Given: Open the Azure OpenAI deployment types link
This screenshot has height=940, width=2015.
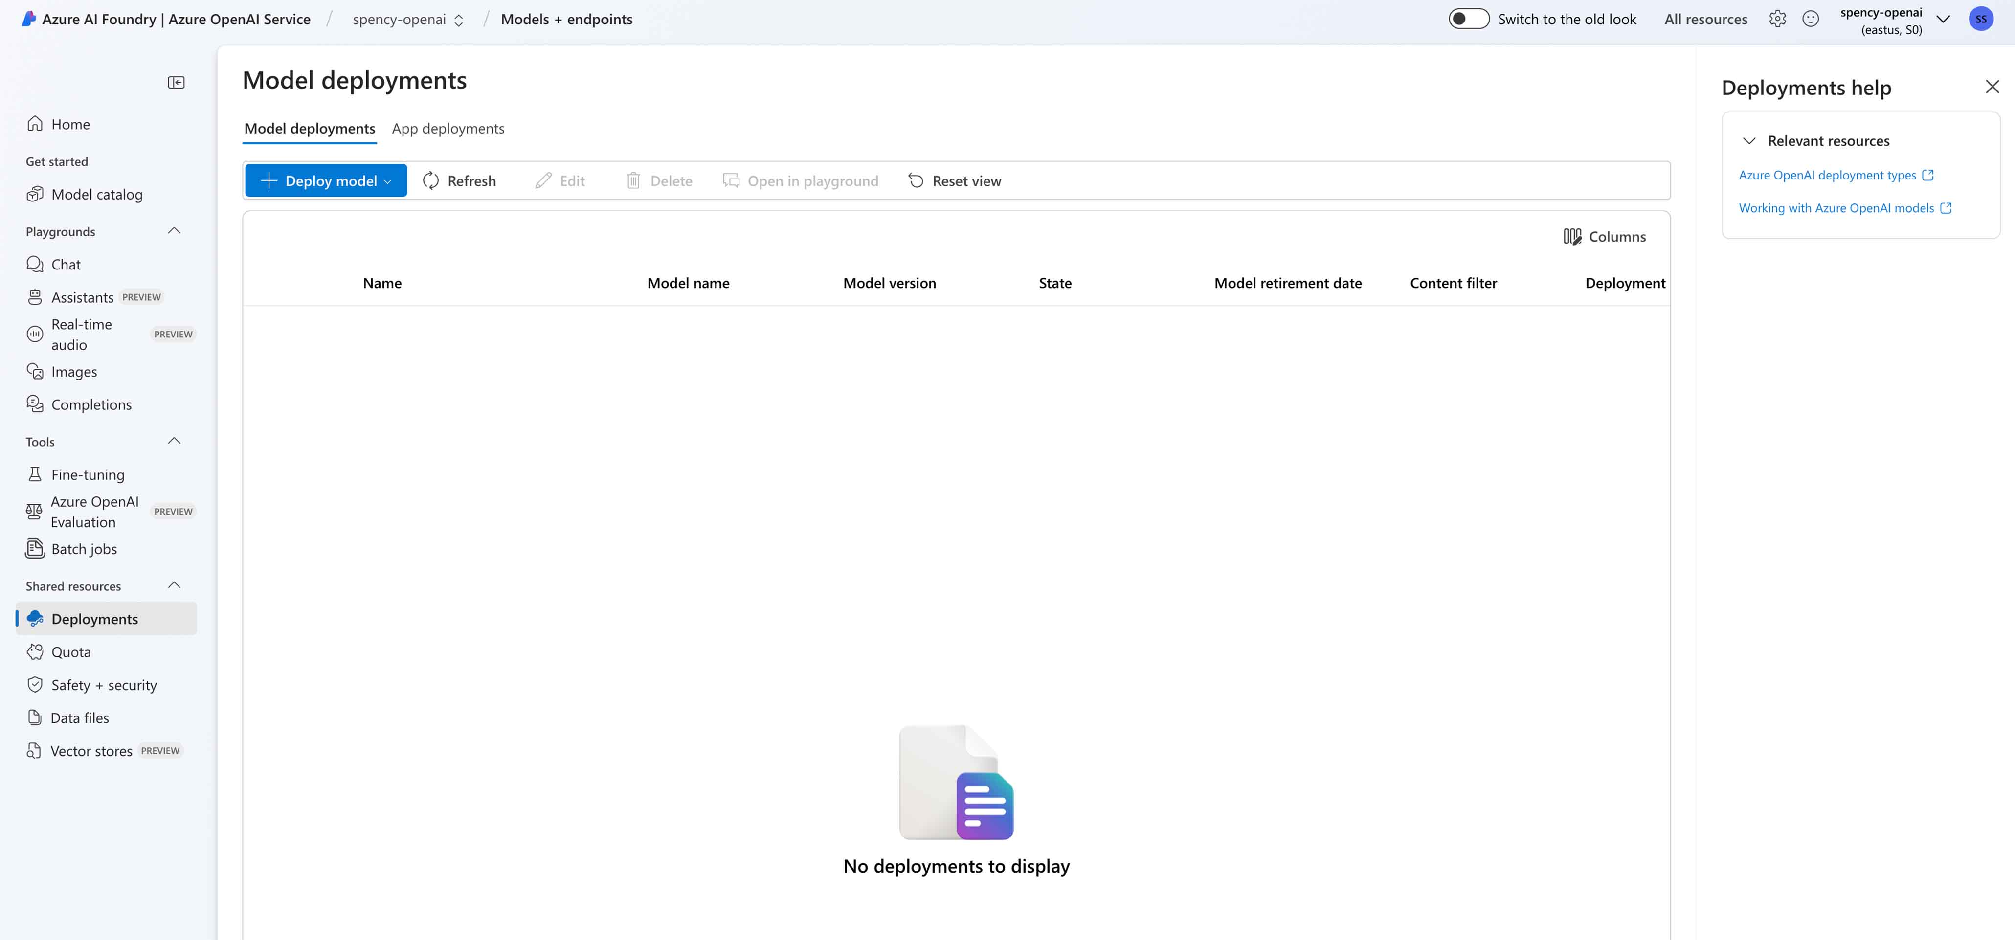Looking at the screenshot, I should pos(1836,175).
